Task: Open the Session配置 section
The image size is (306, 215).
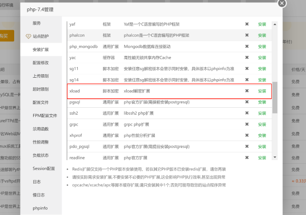Action: click(x=44, y=168)
